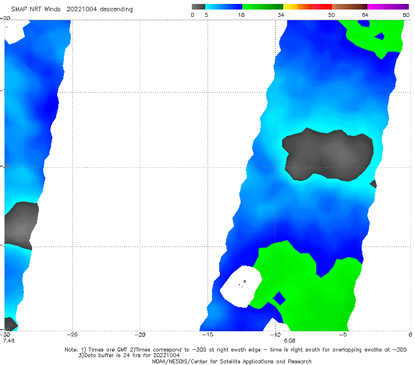Click the color bar label '50'
The image size is (415, 365).
[x=331, y=15]
